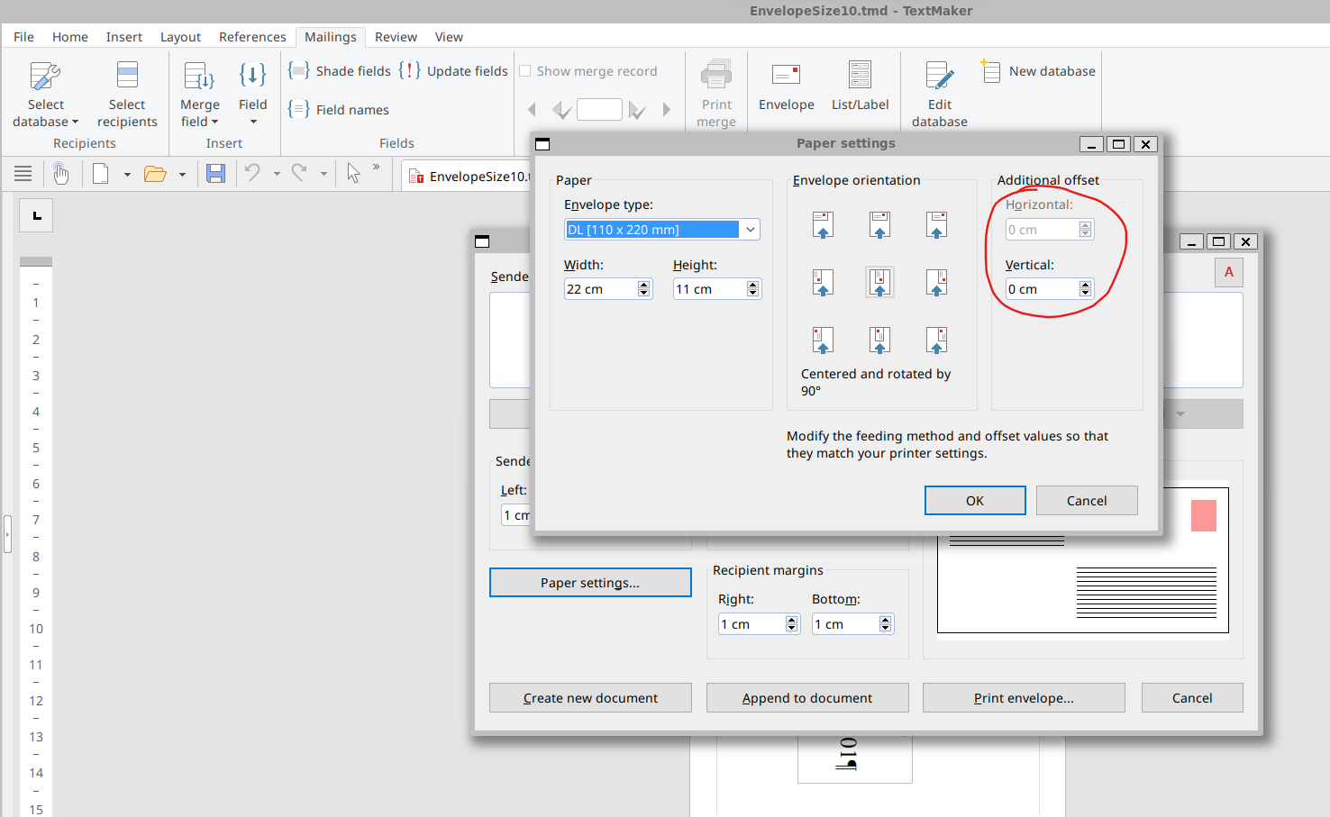
Task: Select the middle-left envelope orientation option
Action: pos(822,282)
